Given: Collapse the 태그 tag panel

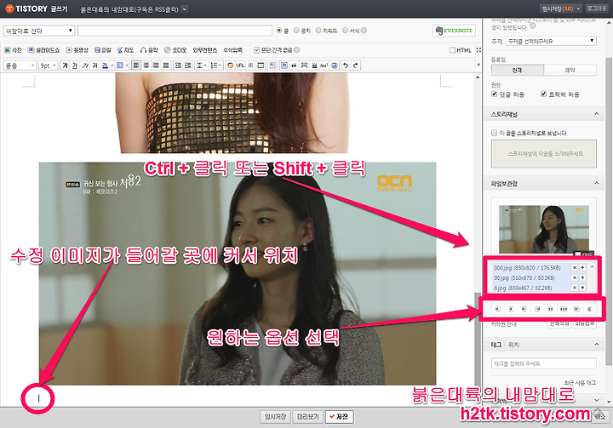Looking at the screenshot, I should pyautogui.click(x=597, y=345).
